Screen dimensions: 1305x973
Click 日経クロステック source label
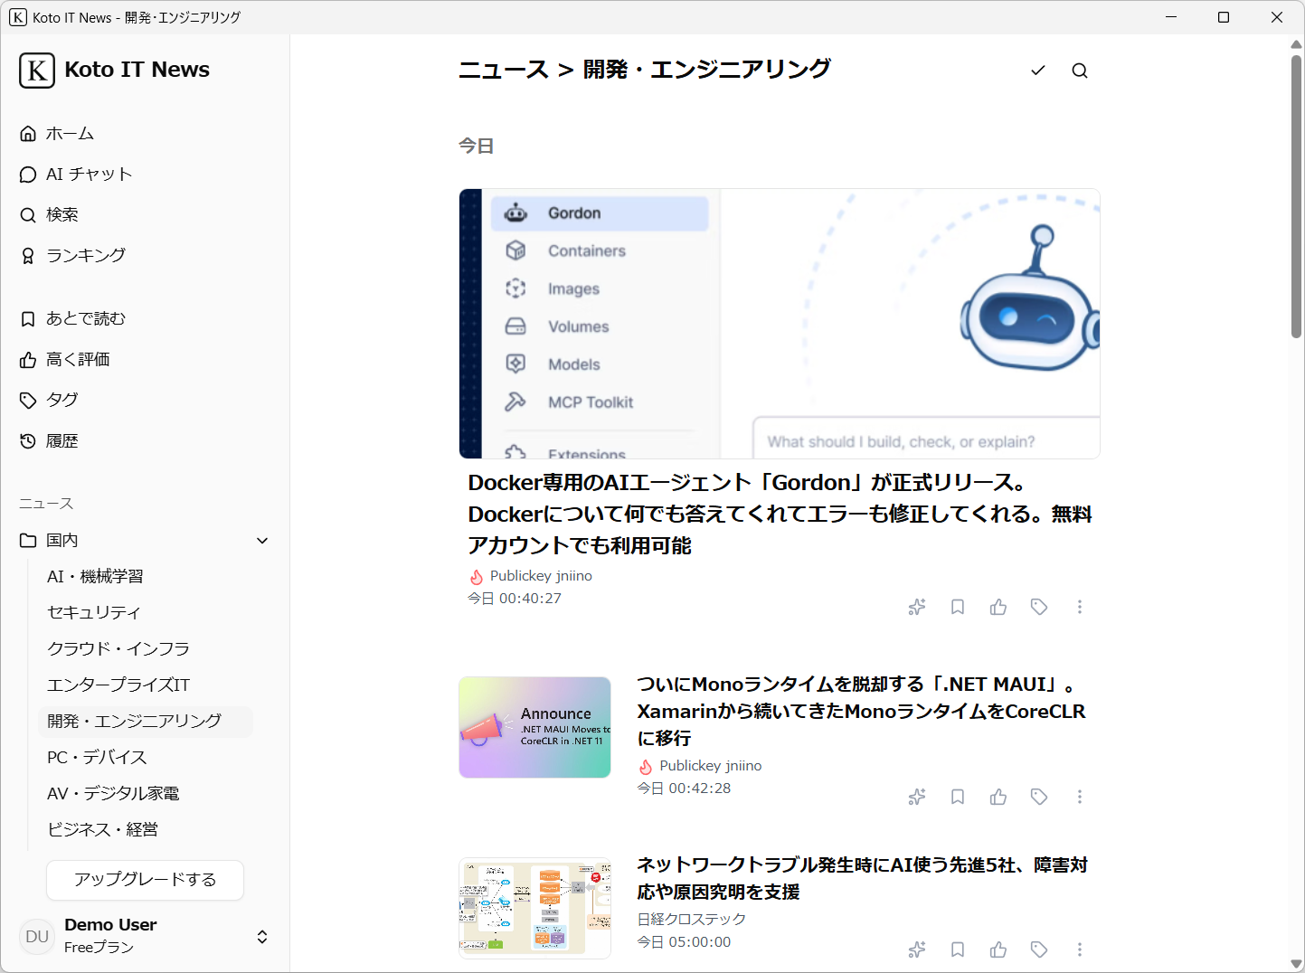692,919
